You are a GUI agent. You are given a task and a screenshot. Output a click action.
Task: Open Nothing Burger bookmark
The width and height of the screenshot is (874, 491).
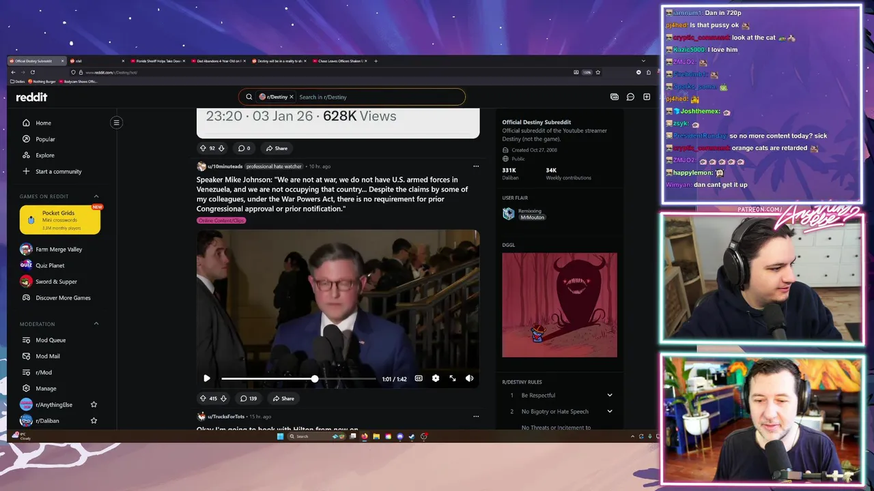(41, 81)
